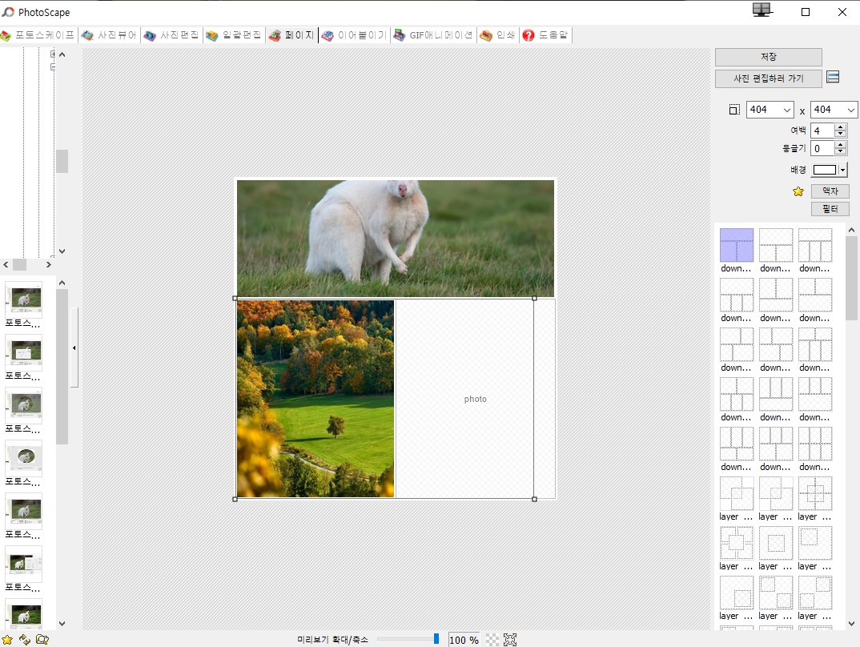Viewport: 860px width, 647px height.
Task: Select the highlighted first page layout template
Action: (736, 245)
